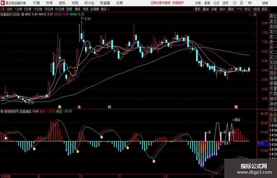This screenshot has width=277, height=178.
Task: Click the 叠加 overlay button
Action: 206,9
